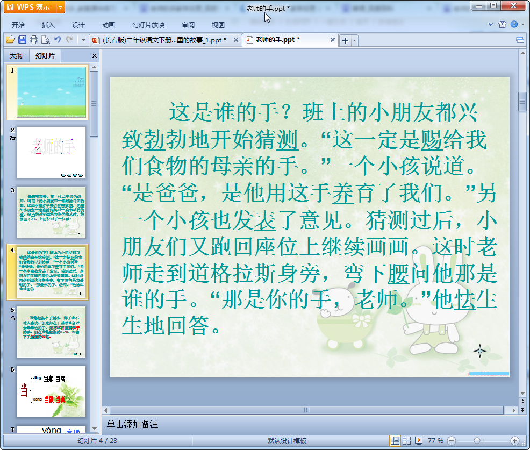The height and width of the screenshot is (450, 530).
Task: Open the dropdown arrow next to Help icon
Action: (522, 24)
